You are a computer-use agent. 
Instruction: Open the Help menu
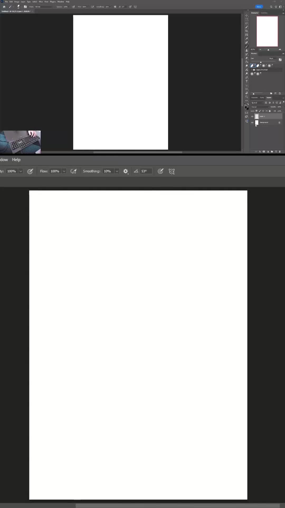click(x=16, y=160)
